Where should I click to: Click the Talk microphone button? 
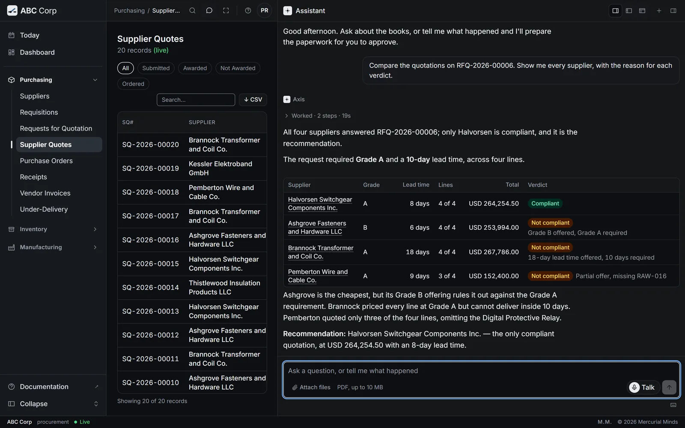[x=643, y=387]
